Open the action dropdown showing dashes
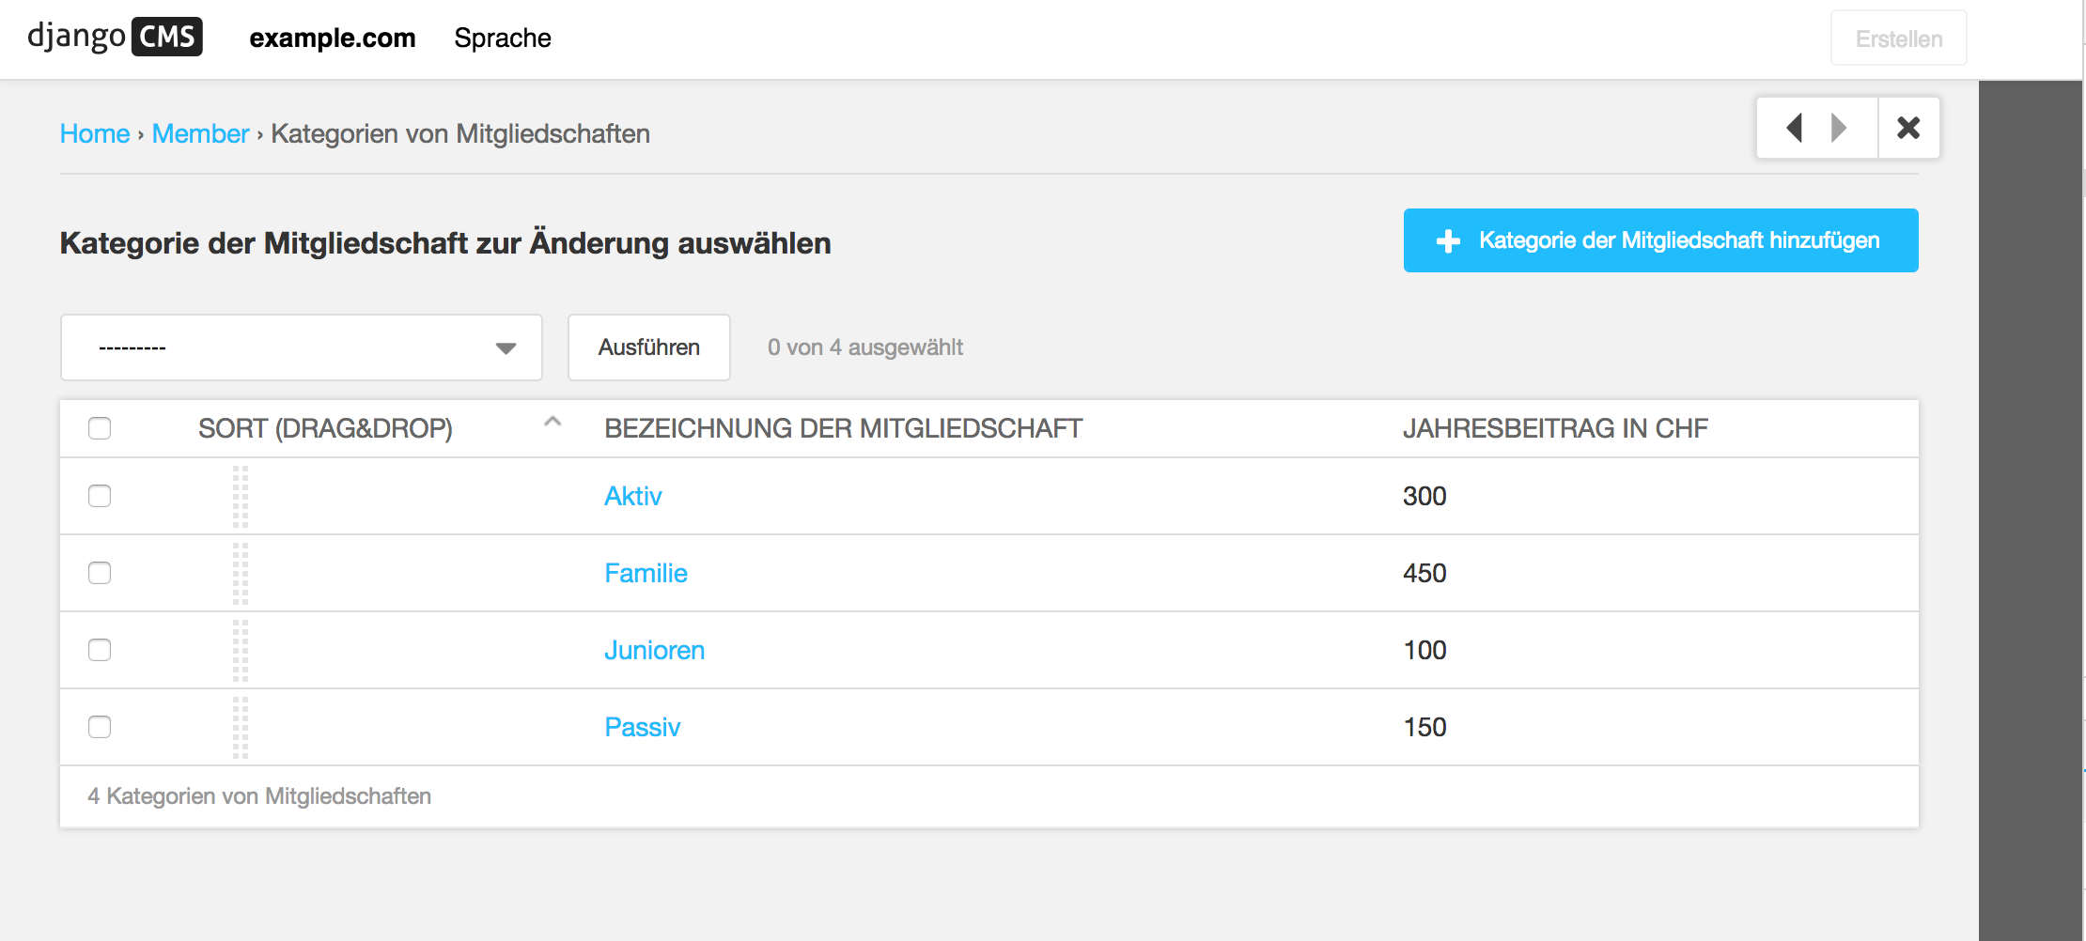The width and height of the screenshot is (2086, 941). coord(302,347)
